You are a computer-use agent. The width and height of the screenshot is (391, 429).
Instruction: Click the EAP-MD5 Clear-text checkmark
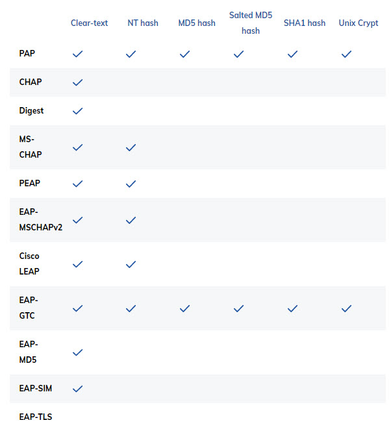(77, 352)
